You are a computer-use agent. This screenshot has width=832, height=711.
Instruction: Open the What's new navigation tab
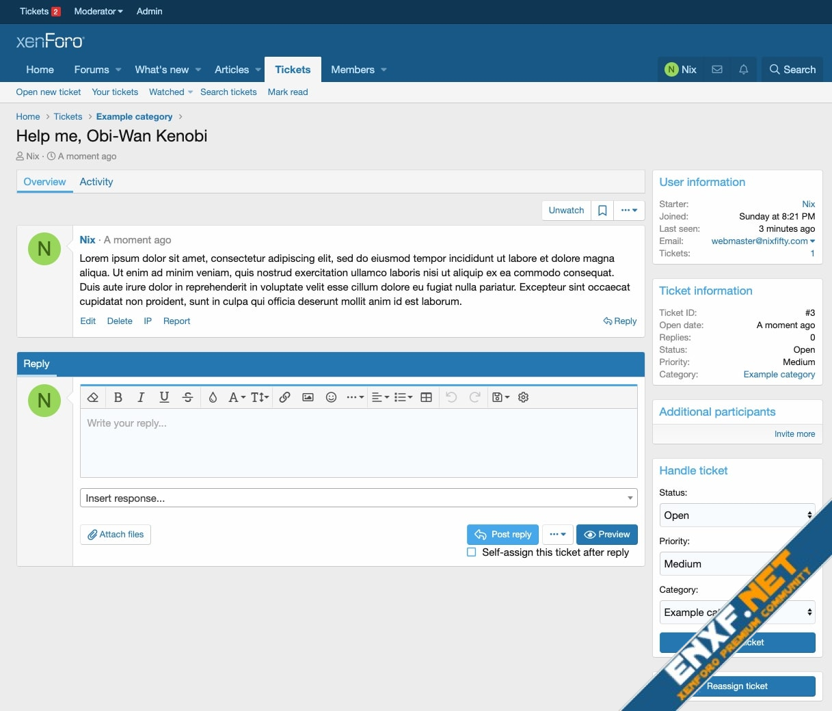coord(162,70)
